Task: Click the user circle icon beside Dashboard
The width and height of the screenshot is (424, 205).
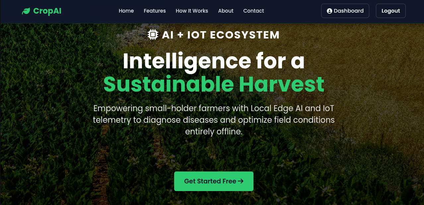Action: tap(329, 11)
